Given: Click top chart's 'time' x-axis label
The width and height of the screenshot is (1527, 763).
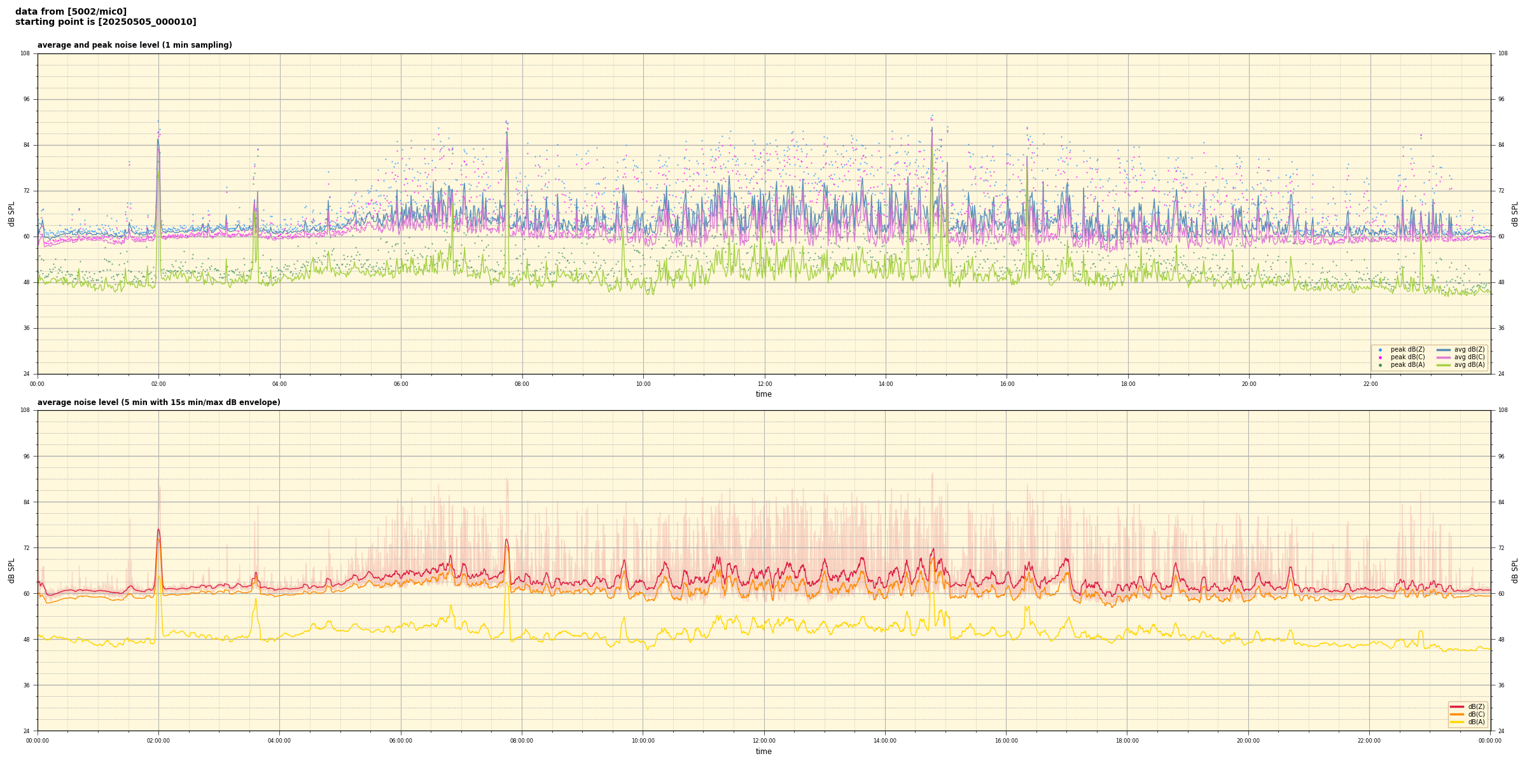Looking at the screenshot, I should point(763,394).
